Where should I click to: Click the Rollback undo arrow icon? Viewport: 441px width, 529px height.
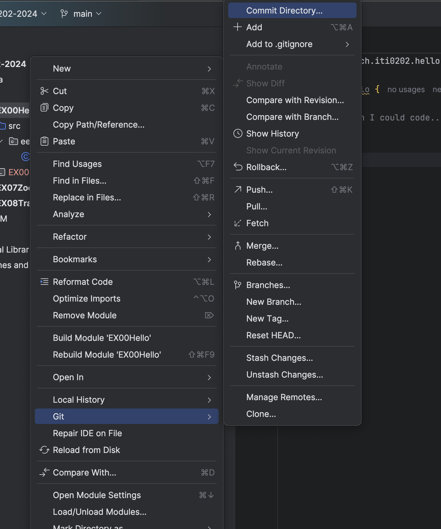pos(238,167)
